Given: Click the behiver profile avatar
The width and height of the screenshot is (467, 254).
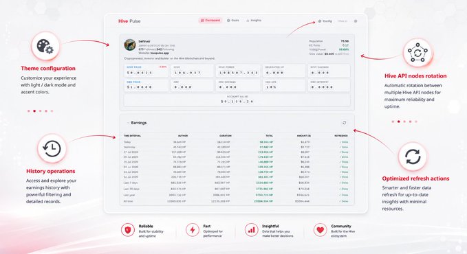Looking at the screenshot, I should 130,45.
